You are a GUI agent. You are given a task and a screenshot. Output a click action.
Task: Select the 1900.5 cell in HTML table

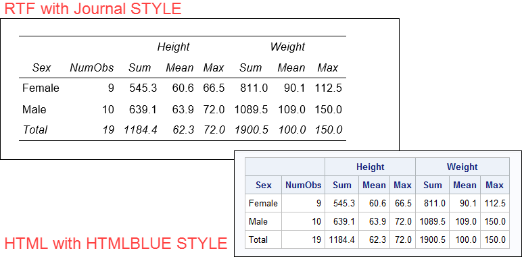click(x=433, y=239)
